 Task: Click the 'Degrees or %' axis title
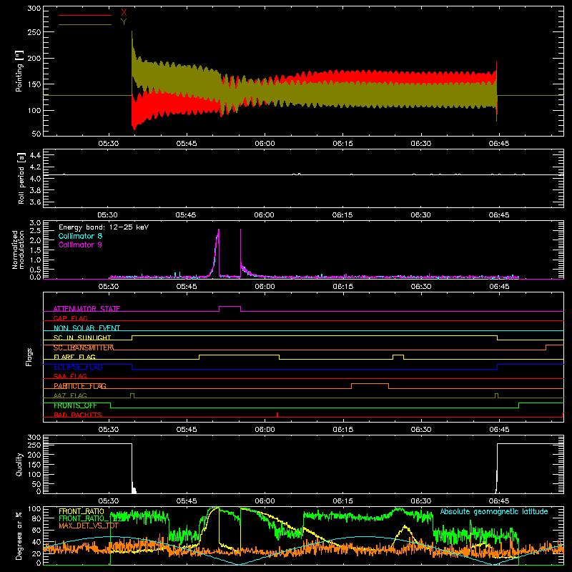pos(19,536)
